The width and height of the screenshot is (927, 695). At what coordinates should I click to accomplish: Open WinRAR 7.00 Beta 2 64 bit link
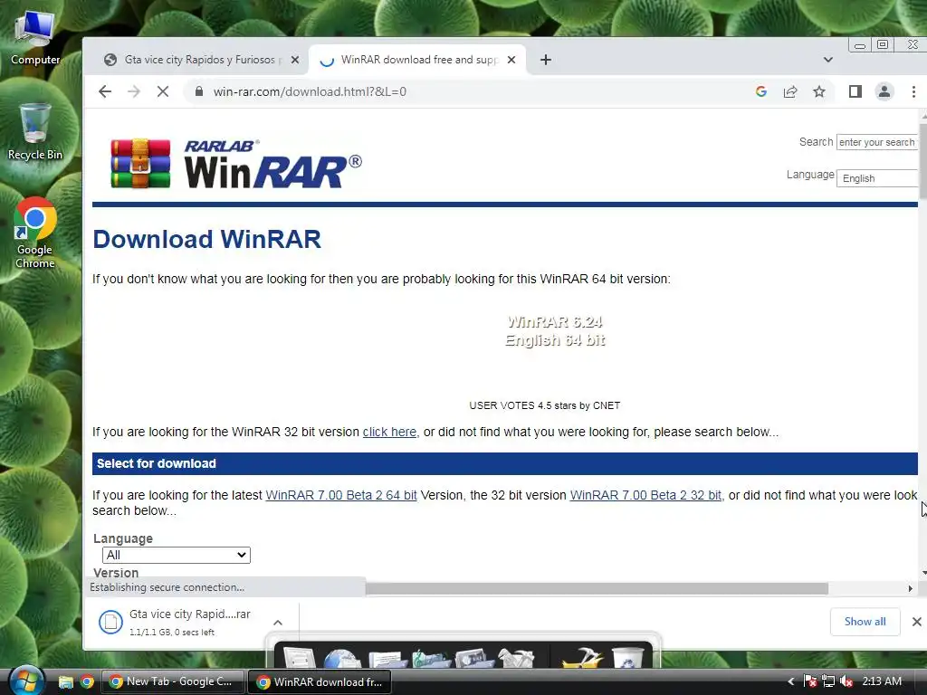[x=341, y=495]
